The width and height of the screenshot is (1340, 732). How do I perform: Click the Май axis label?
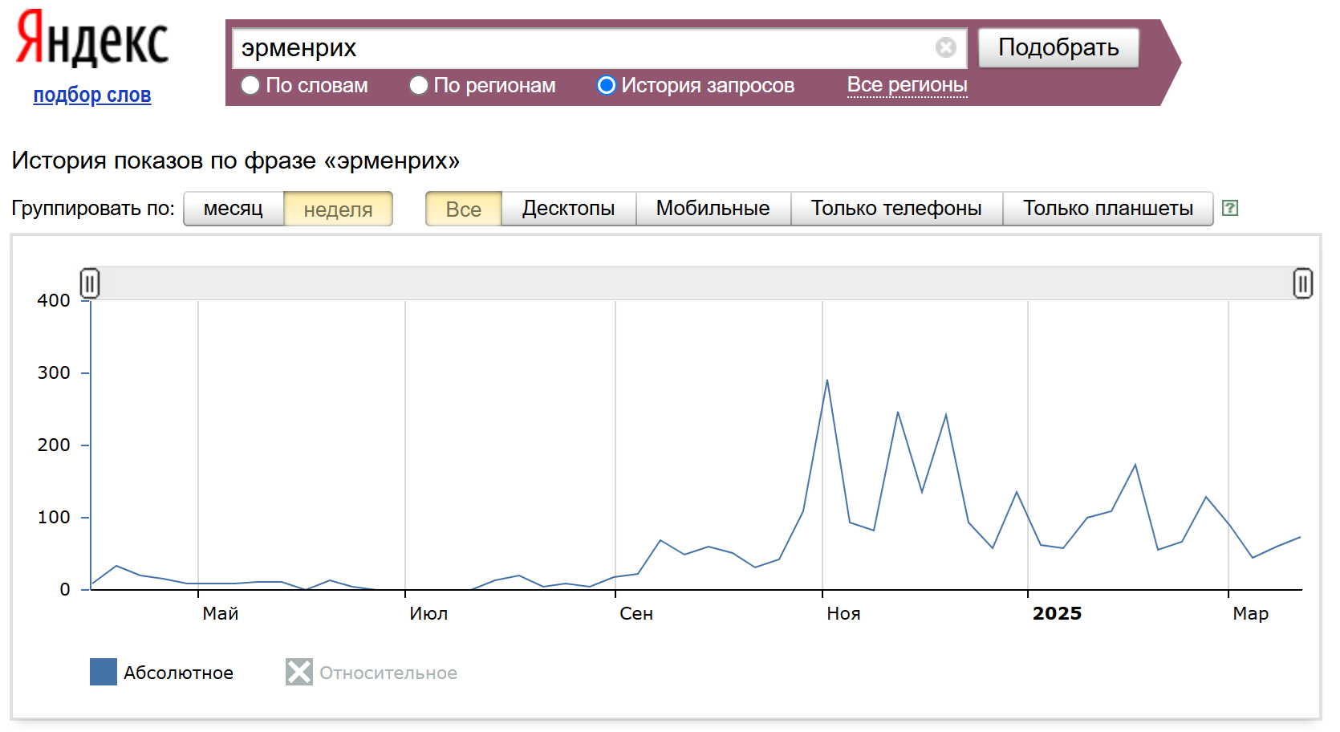[x=221, y=613]
